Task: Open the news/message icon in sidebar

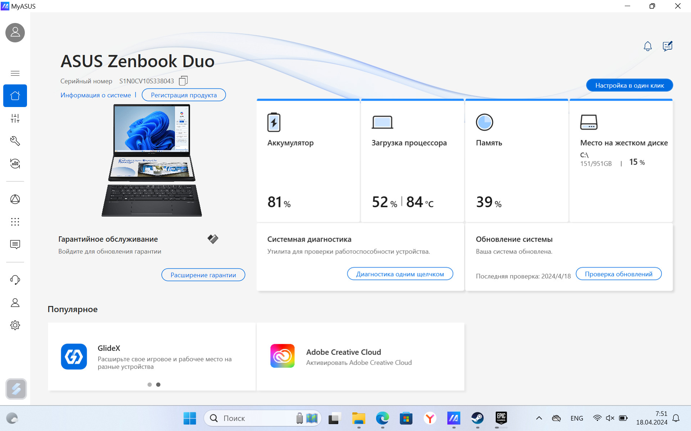Action: click(x=15, y=245)
